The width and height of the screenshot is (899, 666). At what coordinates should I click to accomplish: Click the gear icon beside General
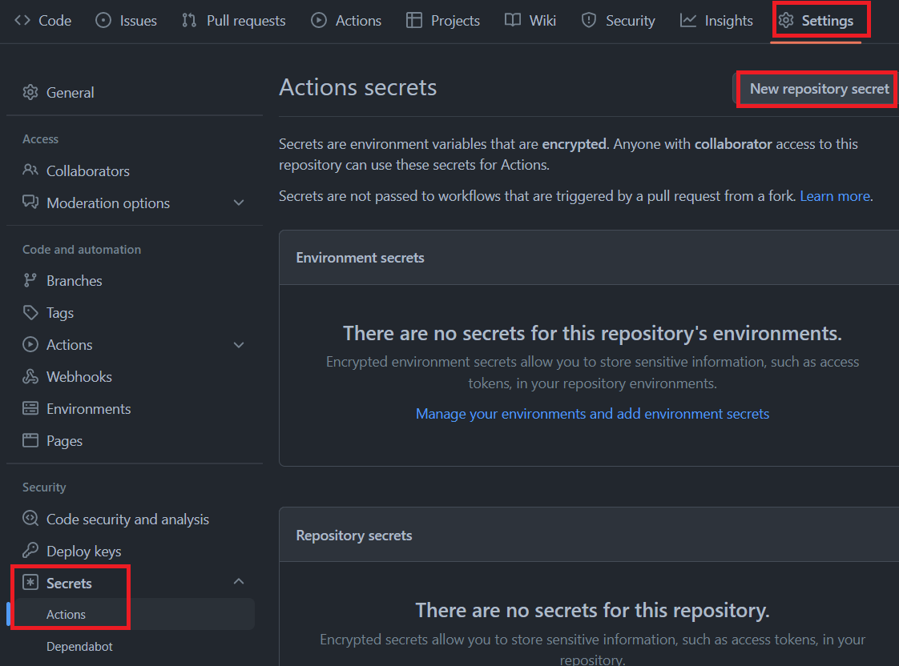30,92
